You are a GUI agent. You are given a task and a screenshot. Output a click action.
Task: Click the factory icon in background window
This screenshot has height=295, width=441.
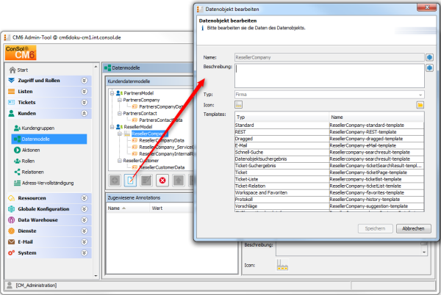(282, 265)
